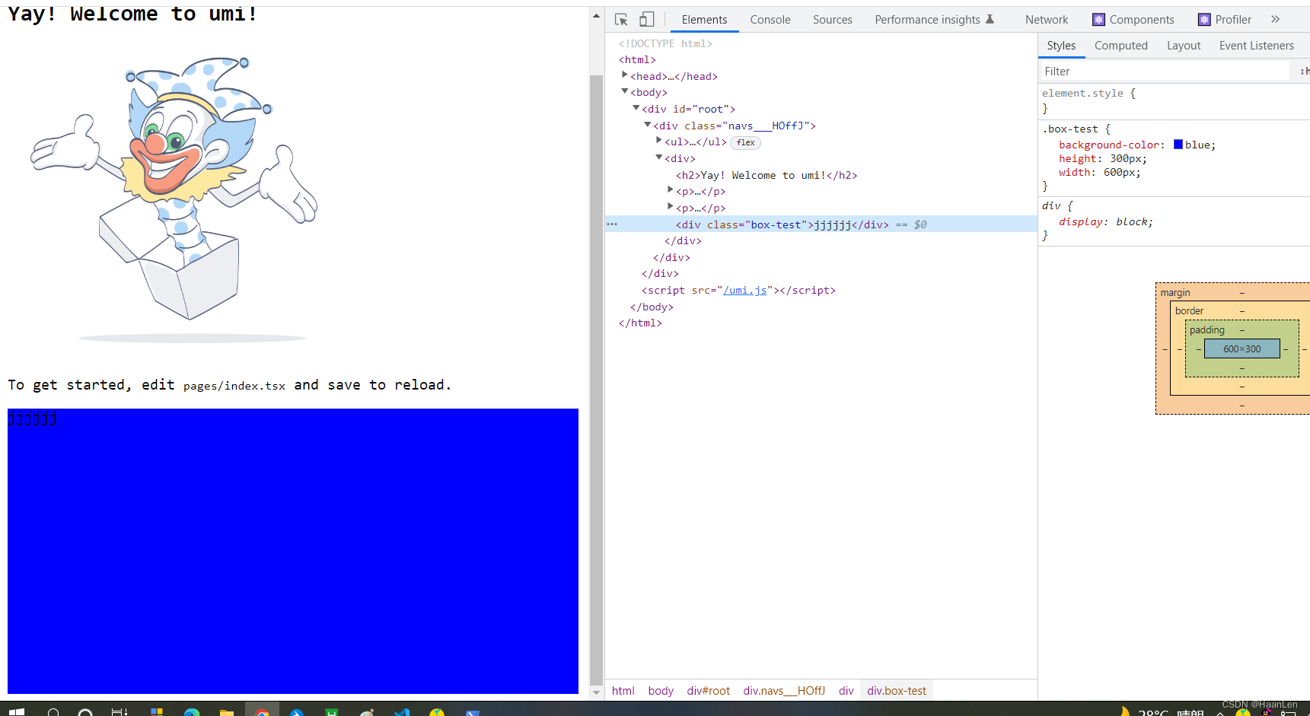Screen dimensions: 1310x716
Task: Click the 600×300 content box in box model
Action: pos(1242,349)
